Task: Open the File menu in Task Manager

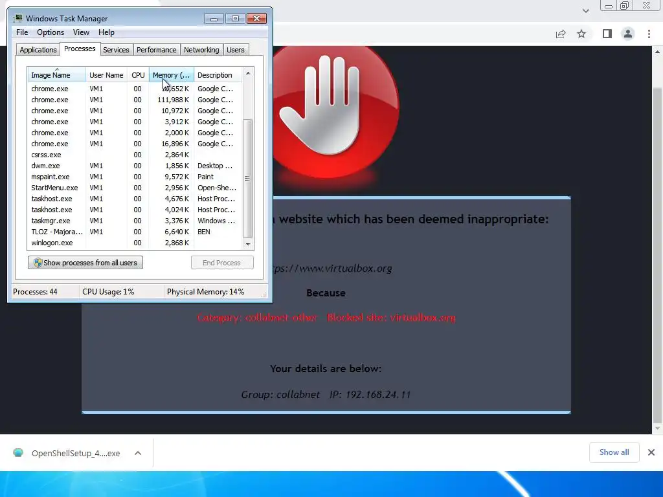Action: point(22,32)
